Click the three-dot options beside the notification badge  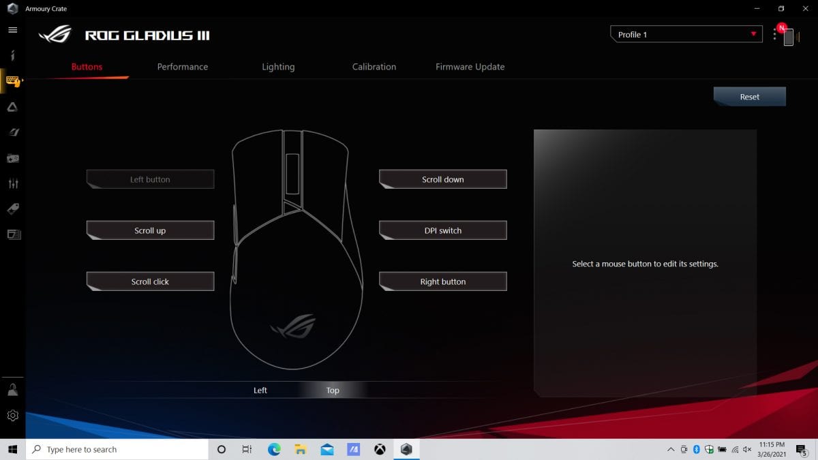[774, 35]
